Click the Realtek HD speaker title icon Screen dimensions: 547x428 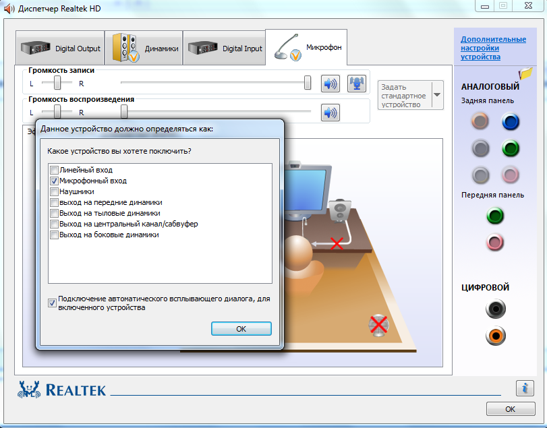tap(9, 9)
